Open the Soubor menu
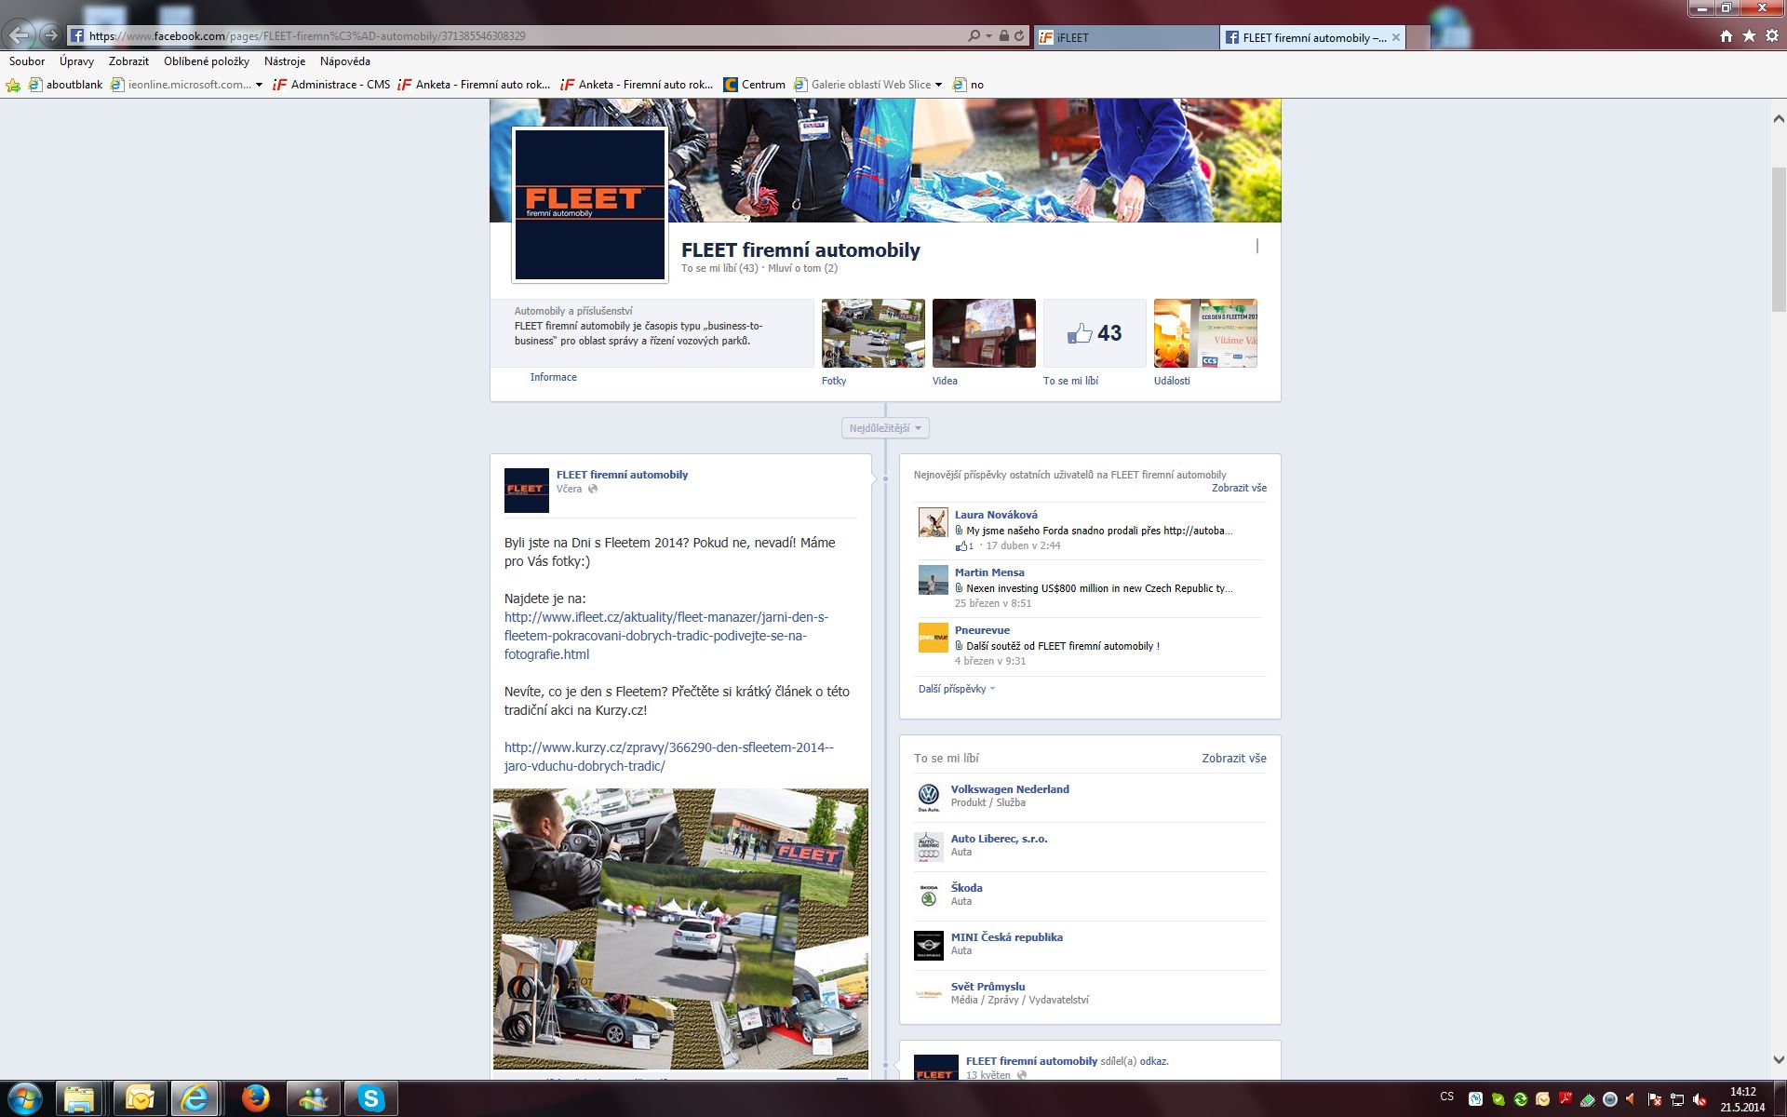Image resolution: width=1787 pixels, height=1117 pixels. pyautogui.click(x=27, y=61)
